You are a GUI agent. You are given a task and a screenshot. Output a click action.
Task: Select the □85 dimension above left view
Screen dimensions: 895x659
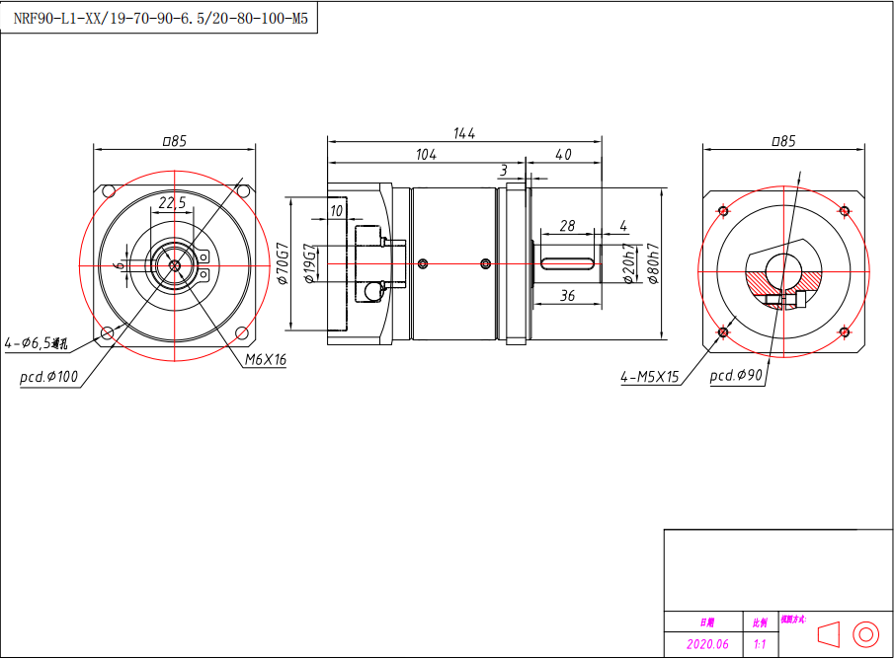[x=174, y=141]
